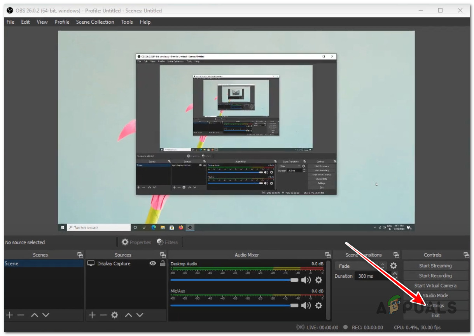Undock the Sources panel
This screenshot has width=474, height=336.
(163, 255)
